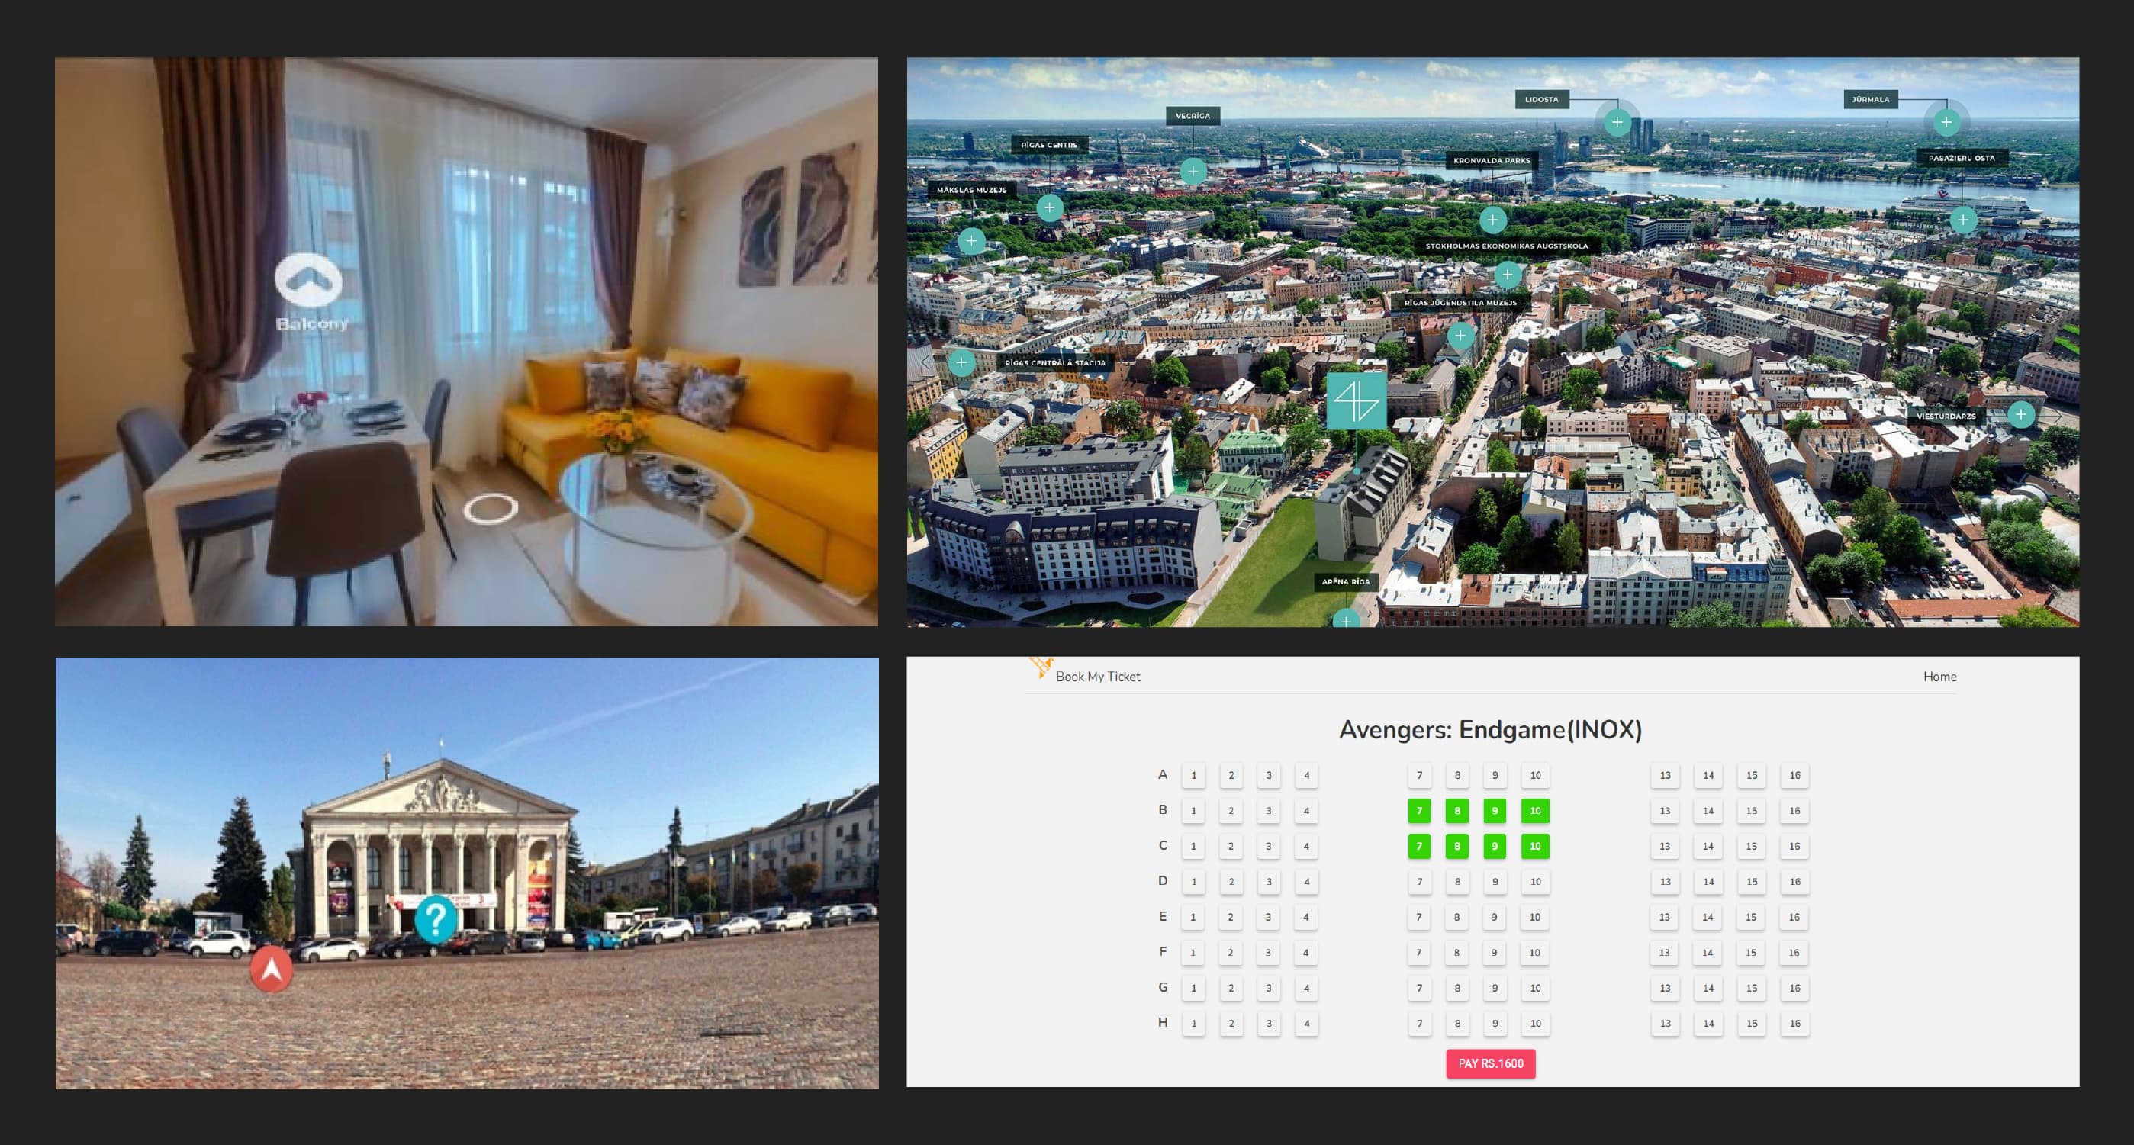Click the white floor ring hotspot

(x=491, y=509)
